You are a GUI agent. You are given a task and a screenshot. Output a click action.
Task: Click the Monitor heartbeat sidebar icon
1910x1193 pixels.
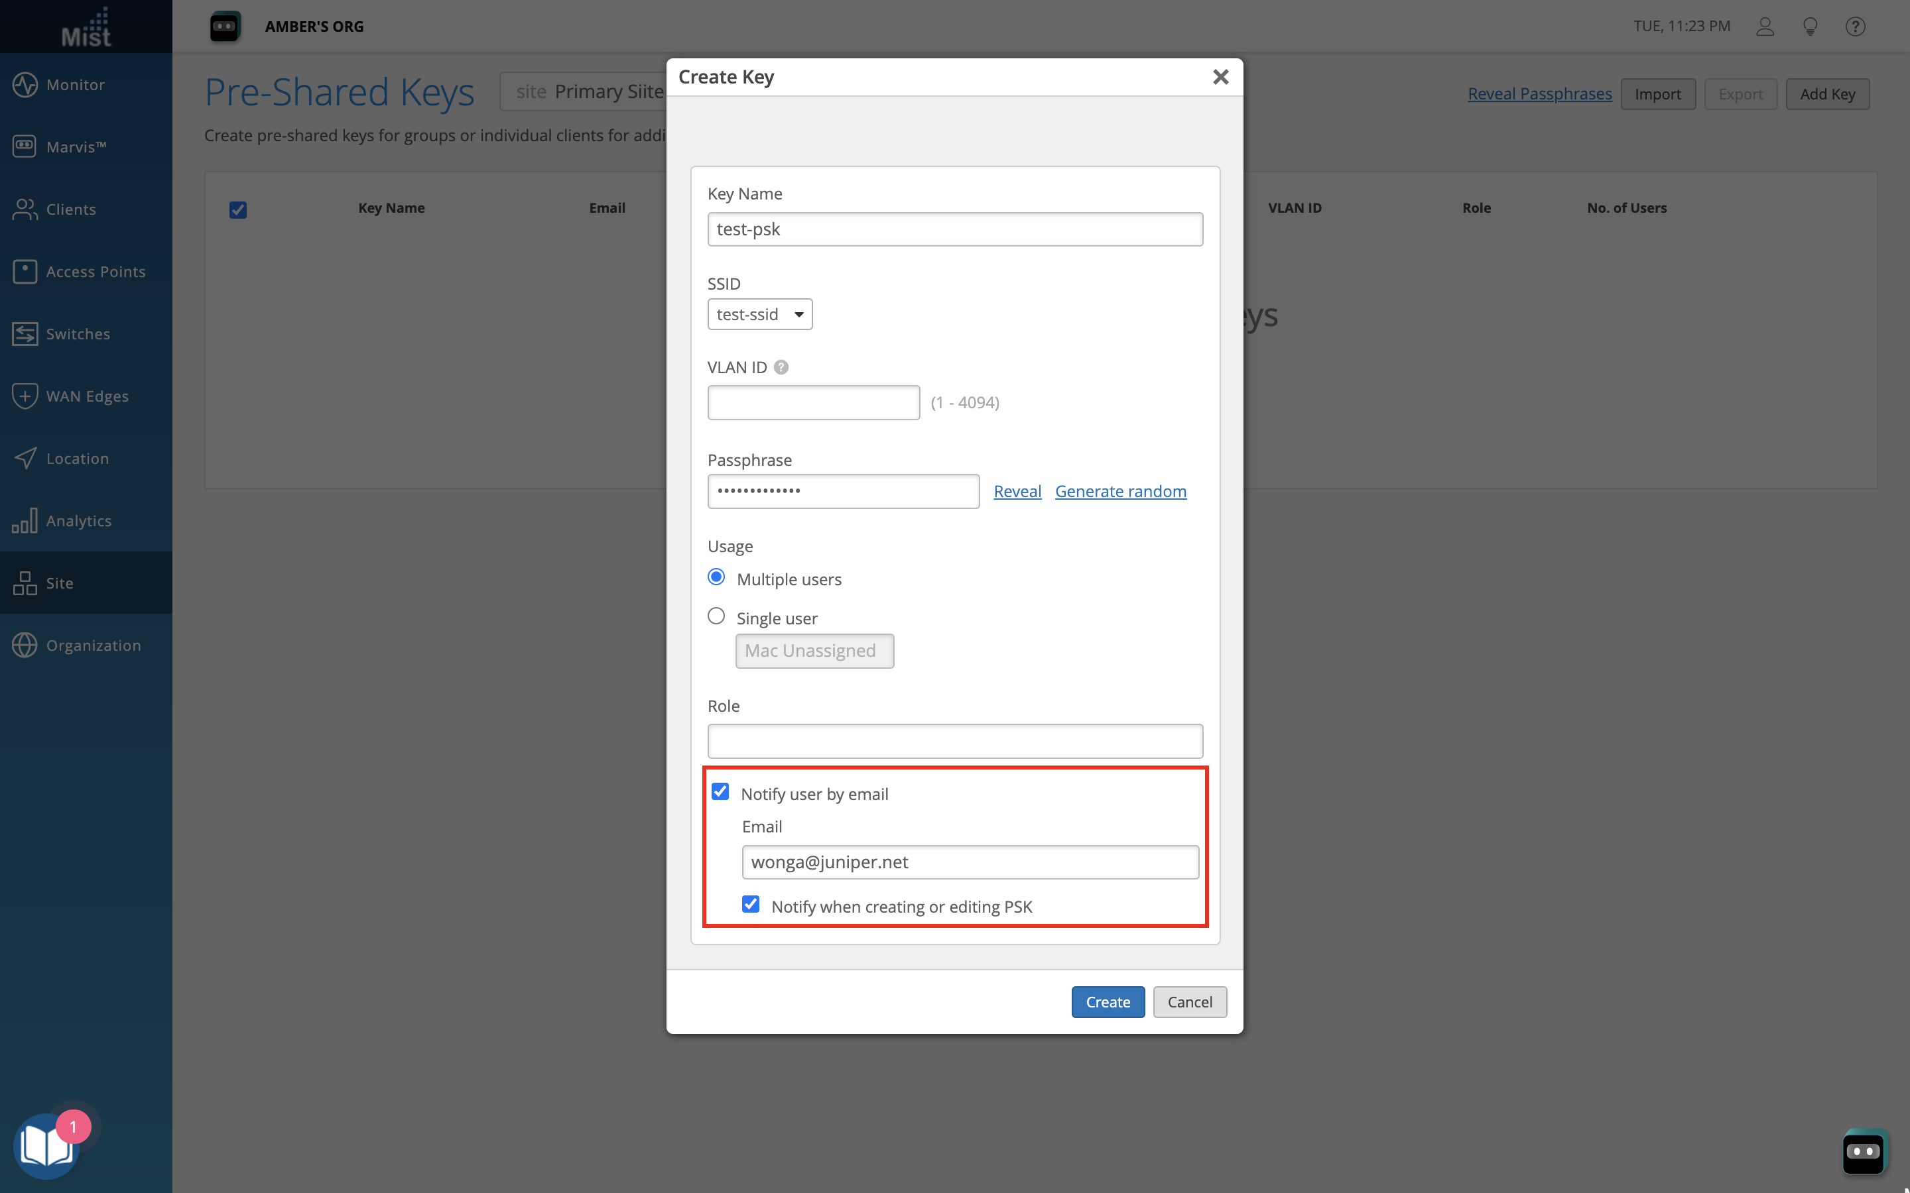pyautogui.click(x=25, y=84)
